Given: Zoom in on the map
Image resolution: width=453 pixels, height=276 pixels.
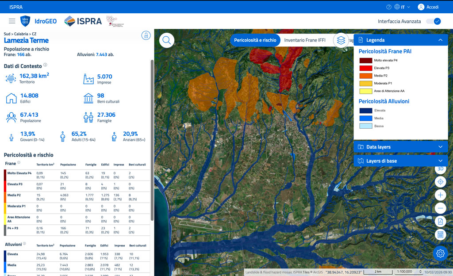Looking at the screenshot, I should (440, 195).
